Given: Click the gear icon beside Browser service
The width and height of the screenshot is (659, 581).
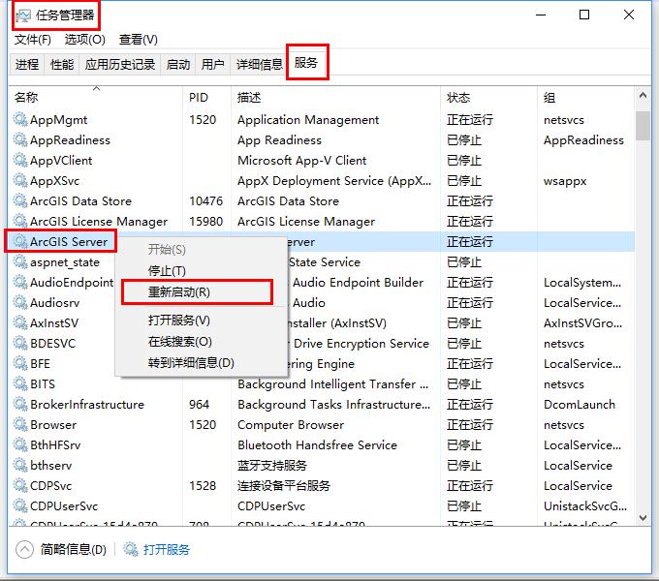Looking at the screenshot, I should [19, 425].
